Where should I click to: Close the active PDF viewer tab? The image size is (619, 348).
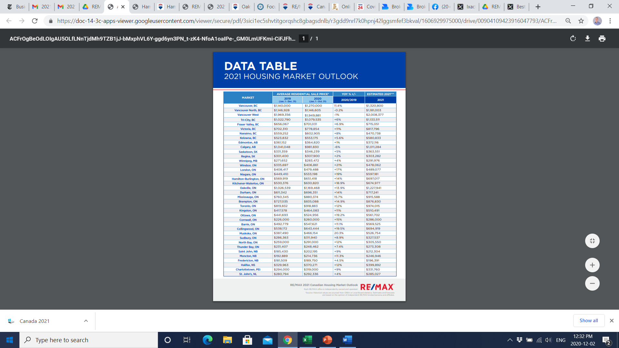[x=123, y=7]
